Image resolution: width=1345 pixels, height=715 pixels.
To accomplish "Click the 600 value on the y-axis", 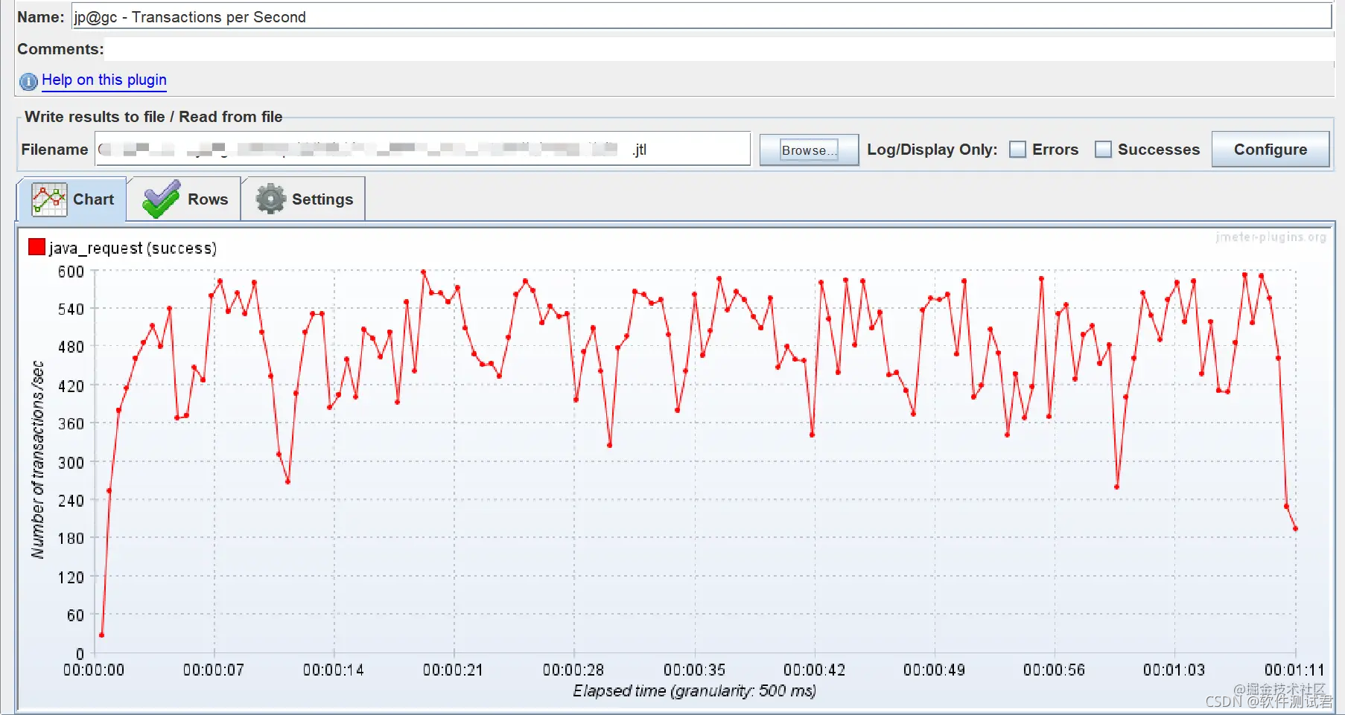I will pos(71,272).
